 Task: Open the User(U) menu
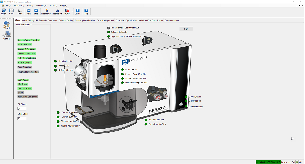pos(53,5)
